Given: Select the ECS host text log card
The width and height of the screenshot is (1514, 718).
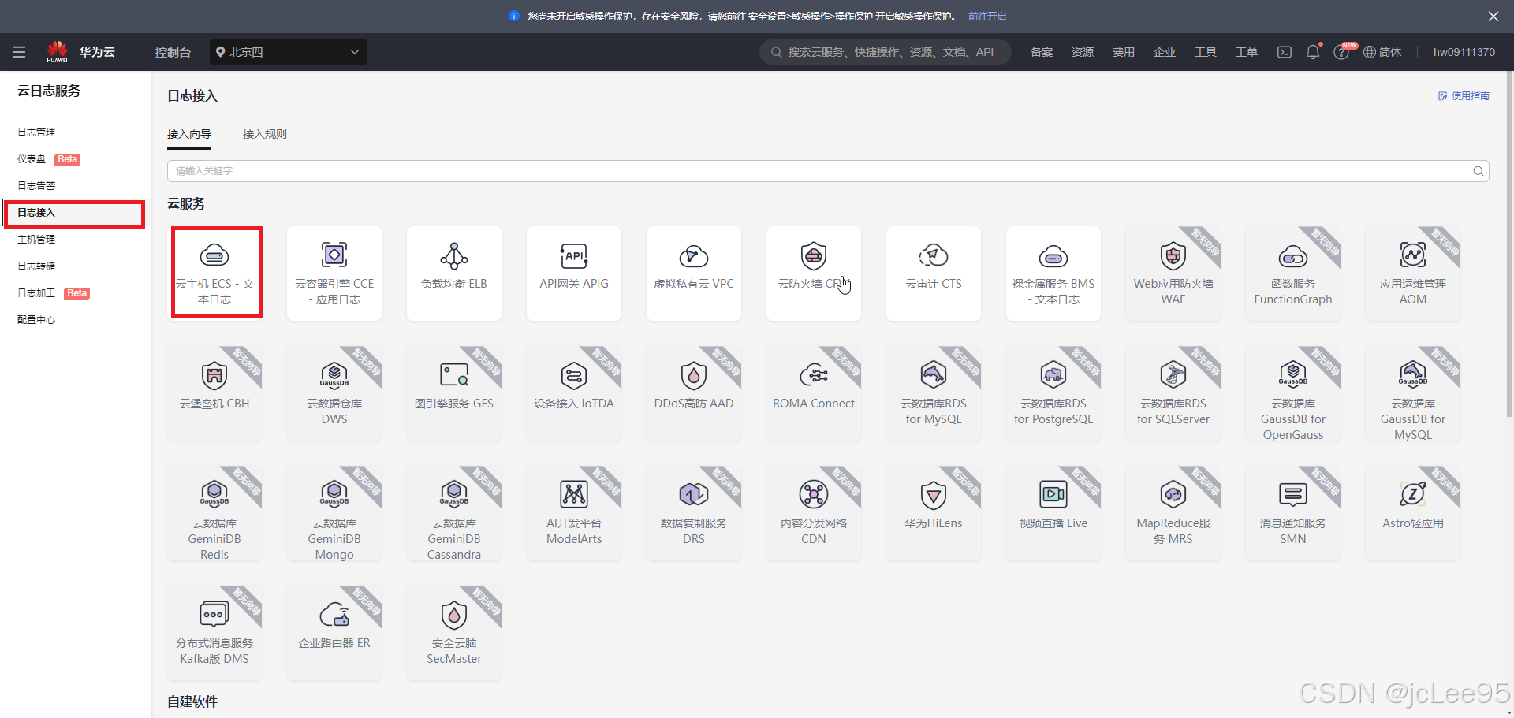Looking at the screenshot, I should (x=214, y=273).
